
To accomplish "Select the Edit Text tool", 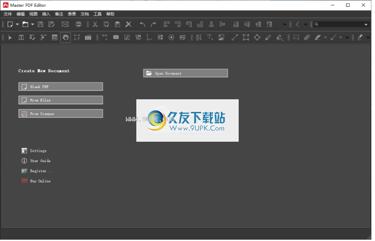I will click(21, 37).
